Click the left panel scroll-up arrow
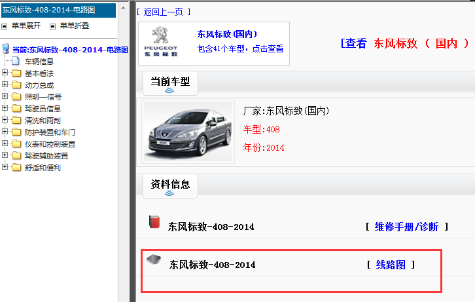The height and width of the screenshot is (302, 475). [123, 8]
